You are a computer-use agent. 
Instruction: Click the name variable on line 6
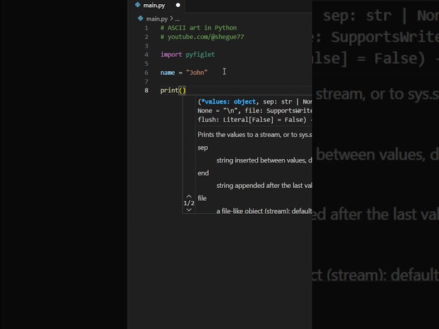(x=167, y=73)
